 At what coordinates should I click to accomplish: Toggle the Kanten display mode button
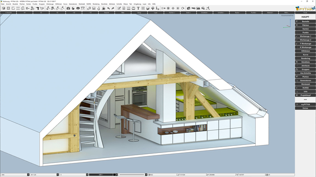coord(172,12)
